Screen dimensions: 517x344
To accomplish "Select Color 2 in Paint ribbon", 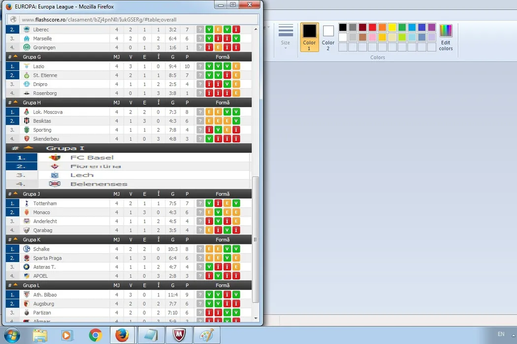I will [x=328, y=37].
